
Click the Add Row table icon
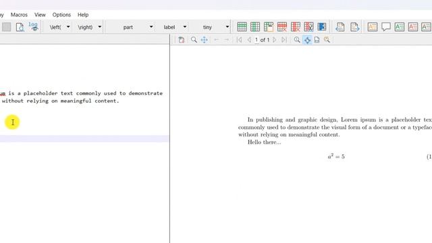(242, 27)
